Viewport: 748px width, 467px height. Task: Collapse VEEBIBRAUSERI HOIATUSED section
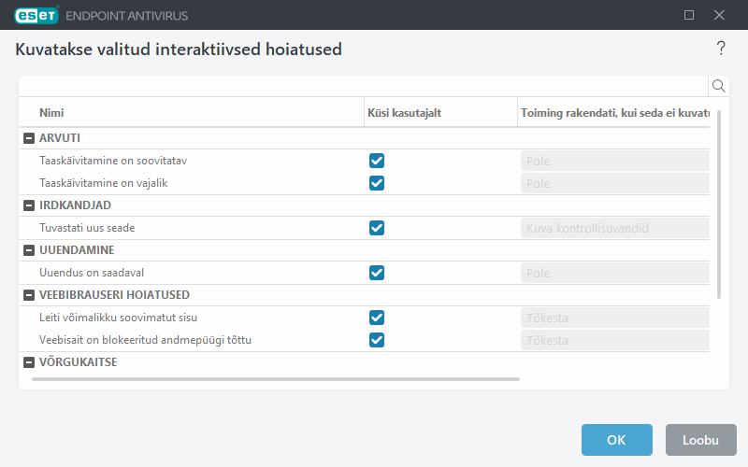click(x=29, y=295)
